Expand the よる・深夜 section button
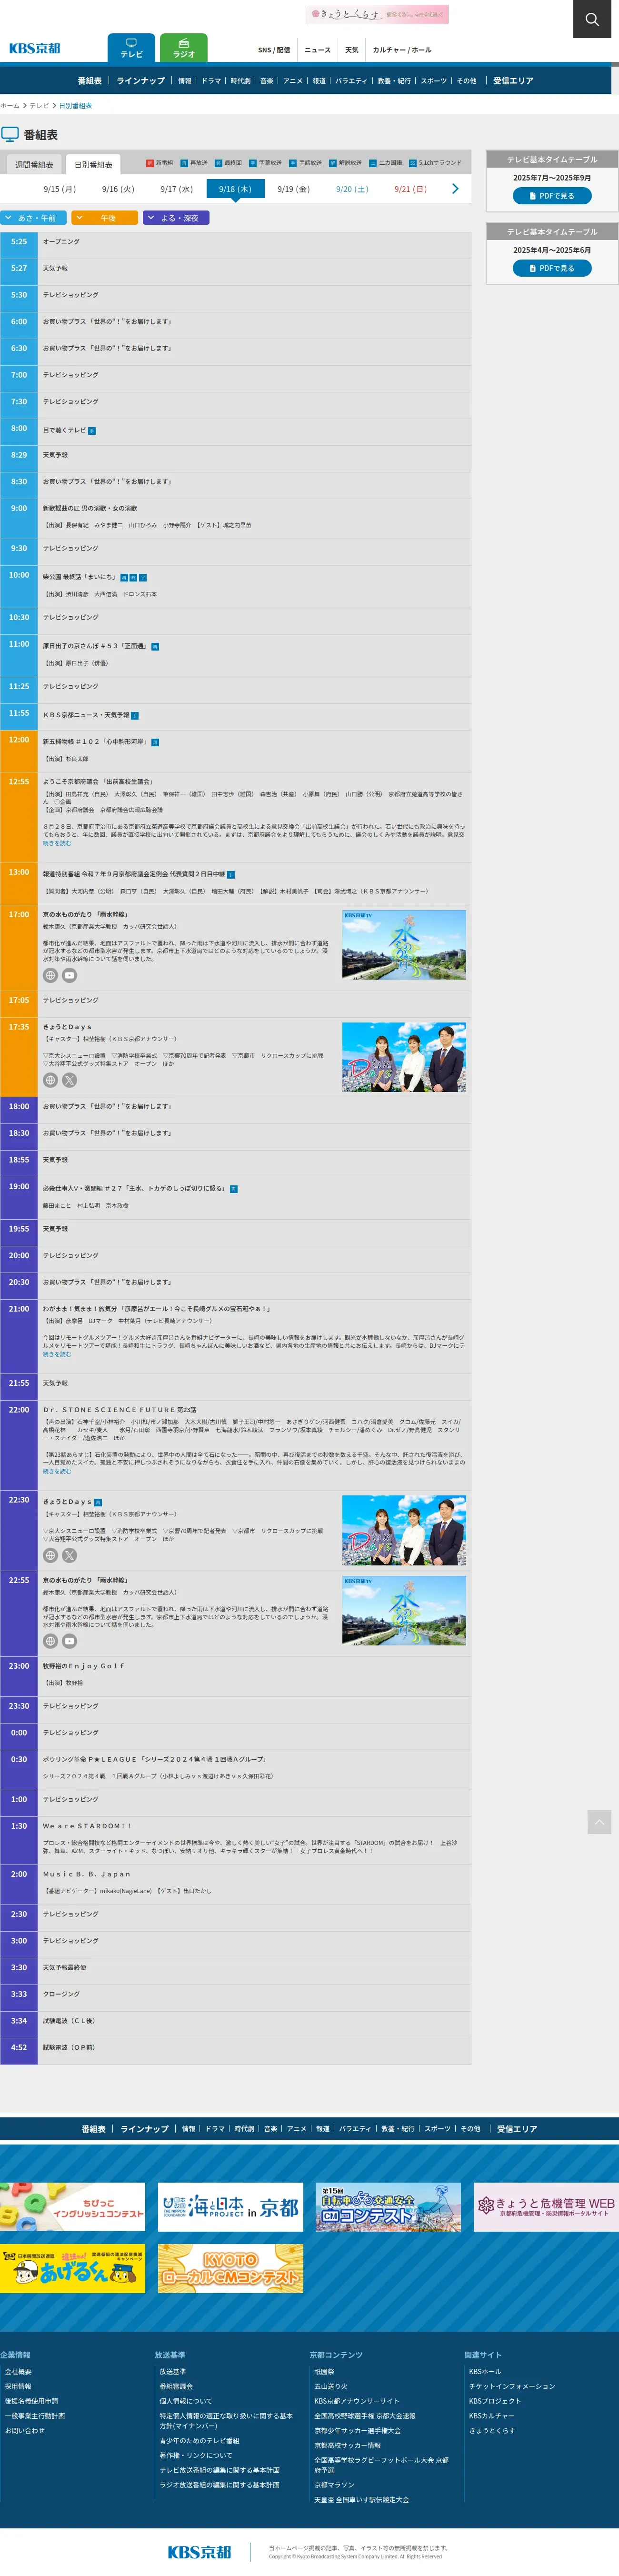The height and width of the screenshot is (2576, 619). [x=176, y=218]
